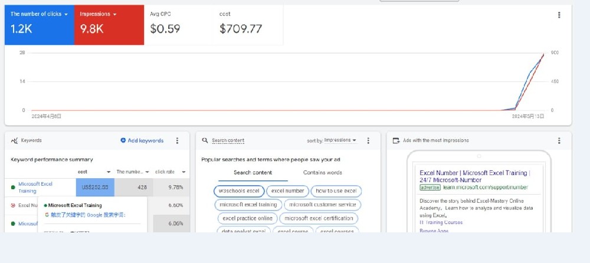
Task: Open the Keywords card three-dot menu
Action: point(177,140)
